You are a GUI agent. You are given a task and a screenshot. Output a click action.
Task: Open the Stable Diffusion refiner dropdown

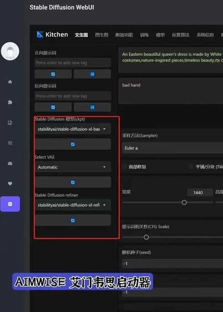click(x=73, y=205)
